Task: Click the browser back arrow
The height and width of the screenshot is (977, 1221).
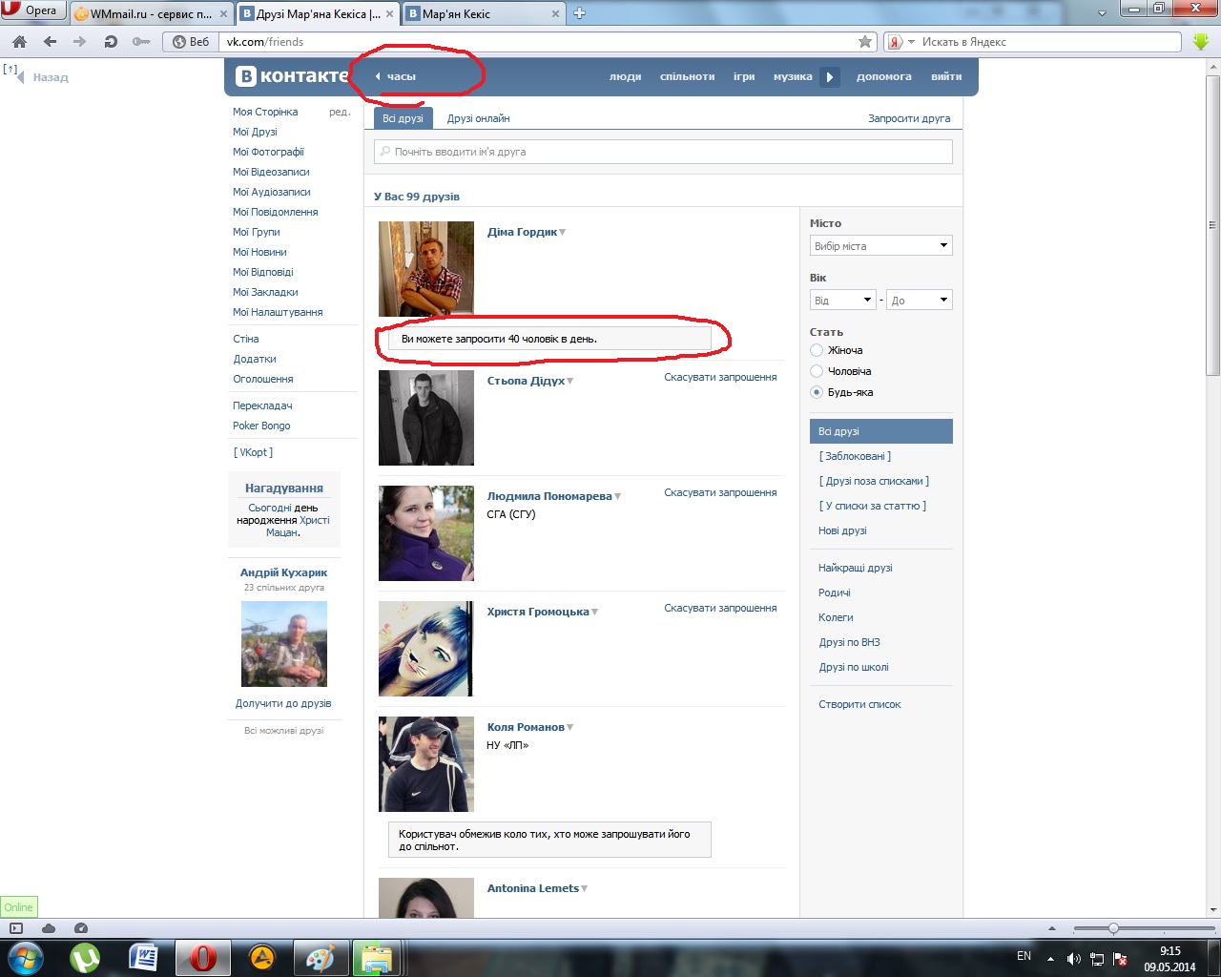Action: 51,42
